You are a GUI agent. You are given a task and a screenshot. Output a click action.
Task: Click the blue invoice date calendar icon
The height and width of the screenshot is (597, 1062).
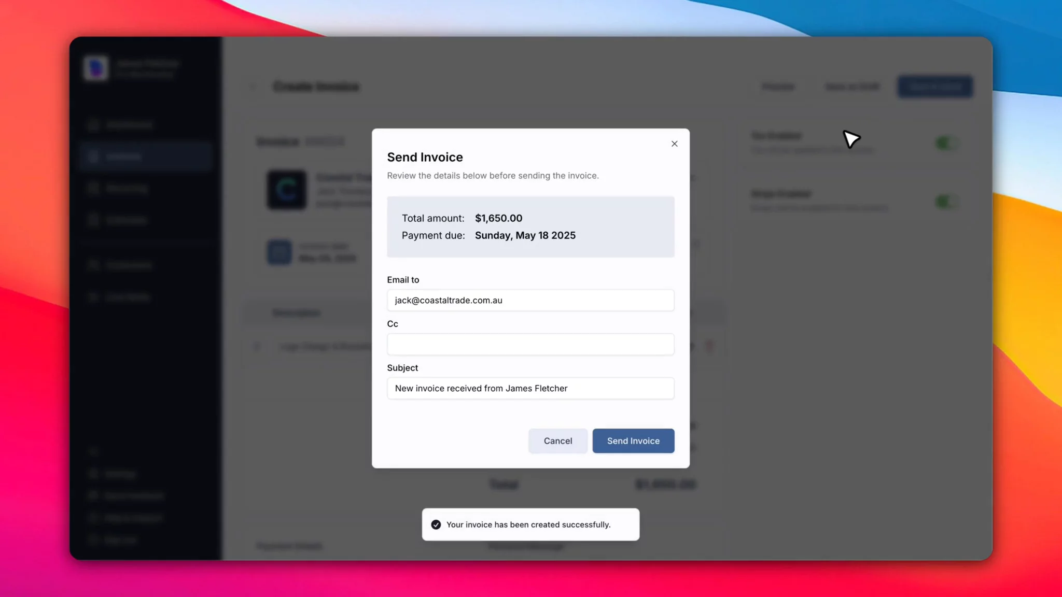click(279, 252)
